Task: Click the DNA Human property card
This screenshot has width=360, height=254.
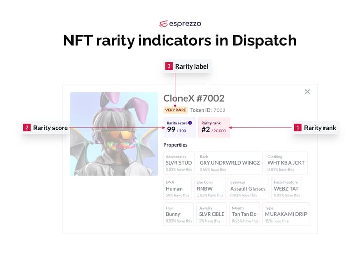Action: 177,189
